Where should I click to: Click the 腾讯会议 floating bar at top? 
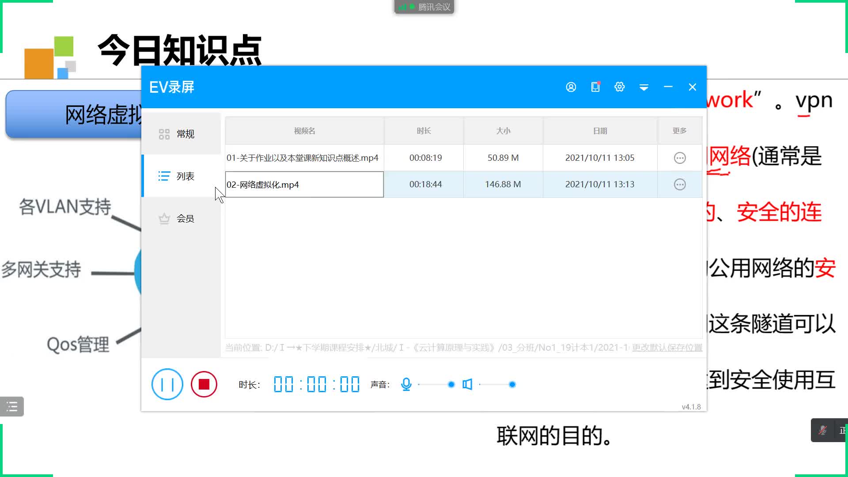424,7
